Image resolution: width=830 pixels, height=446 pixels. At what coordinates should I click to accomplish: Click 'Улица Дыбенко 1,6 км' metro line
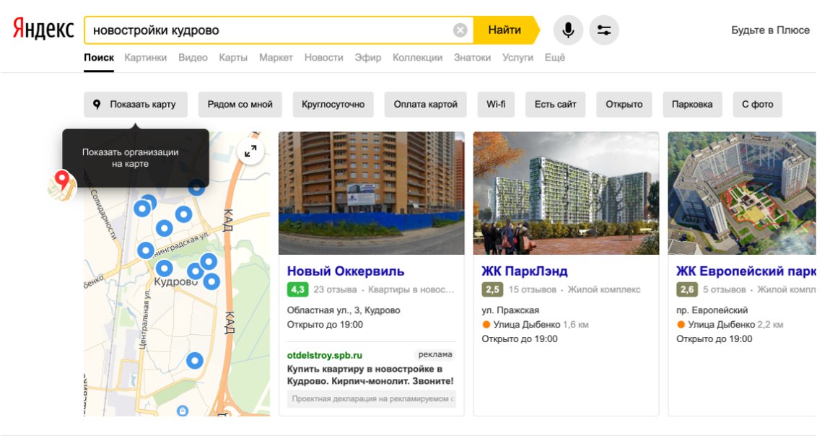click(535, 324)
